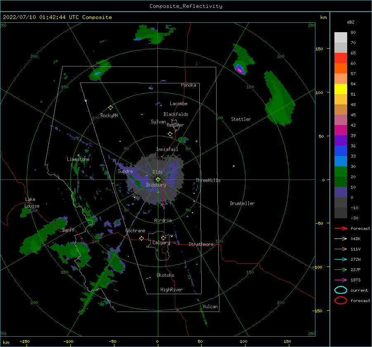Click the Drumheller town label

coord(242,203)
